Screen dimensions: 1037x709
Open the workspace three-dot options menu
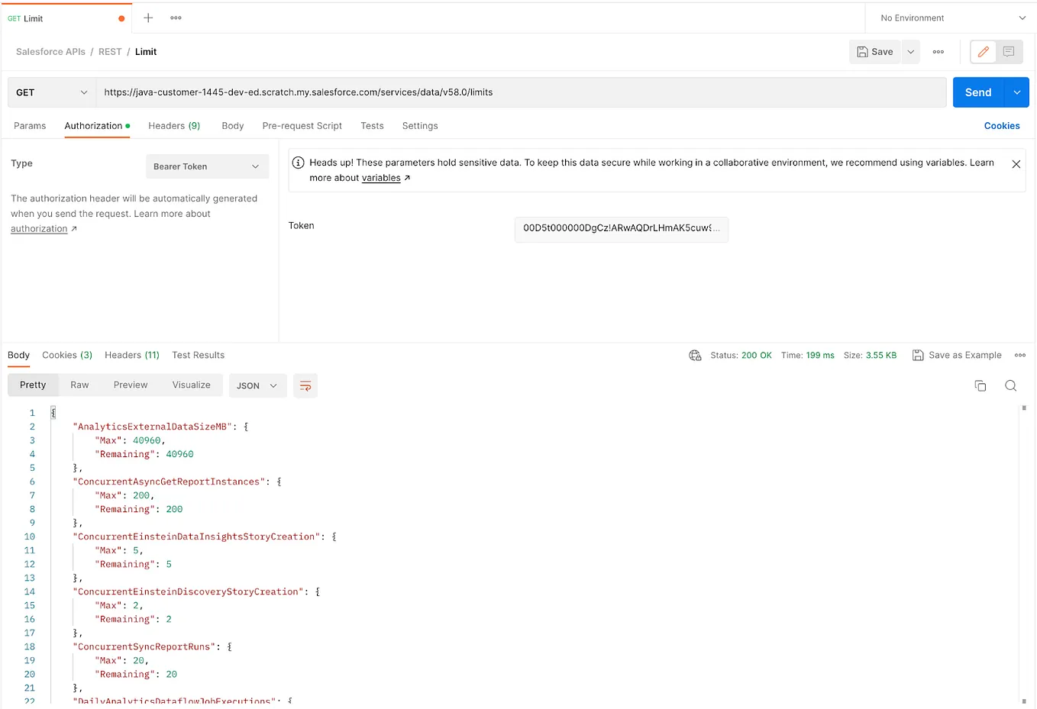tap(176, 18)
